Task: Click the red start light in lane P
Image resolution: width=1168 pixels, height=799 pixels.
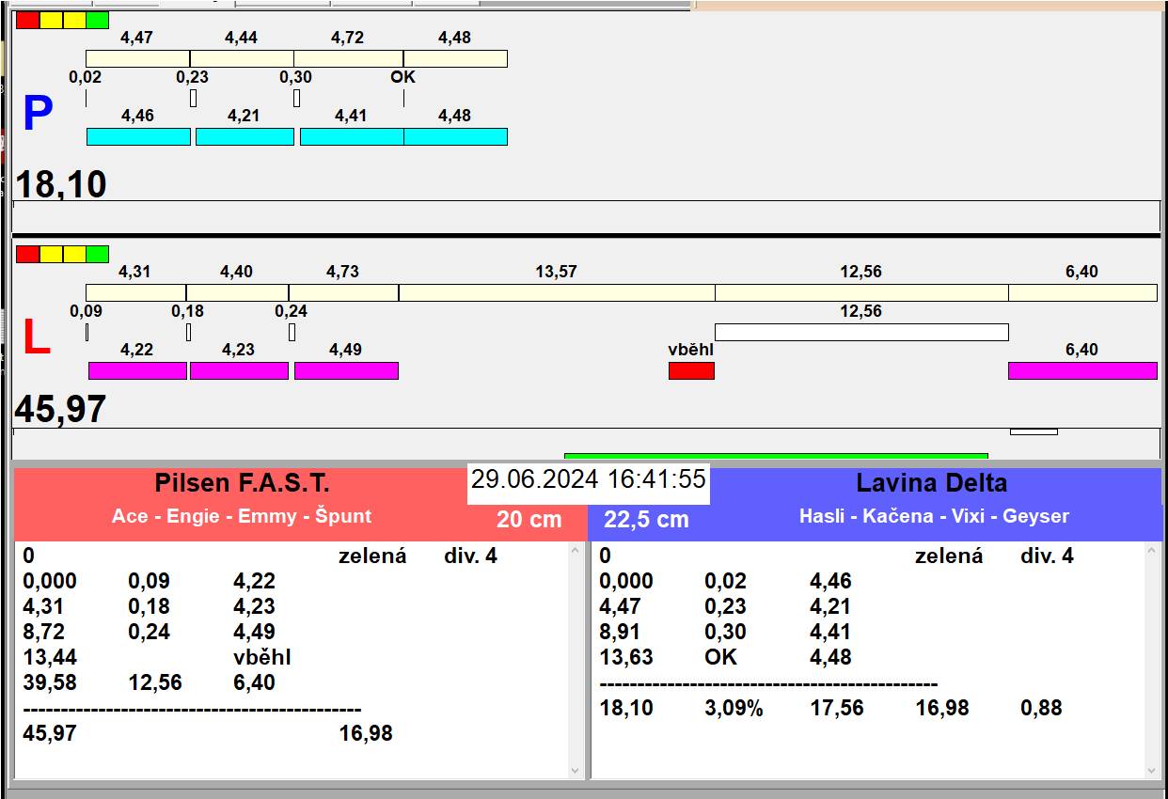Action: tap(27, 20)
